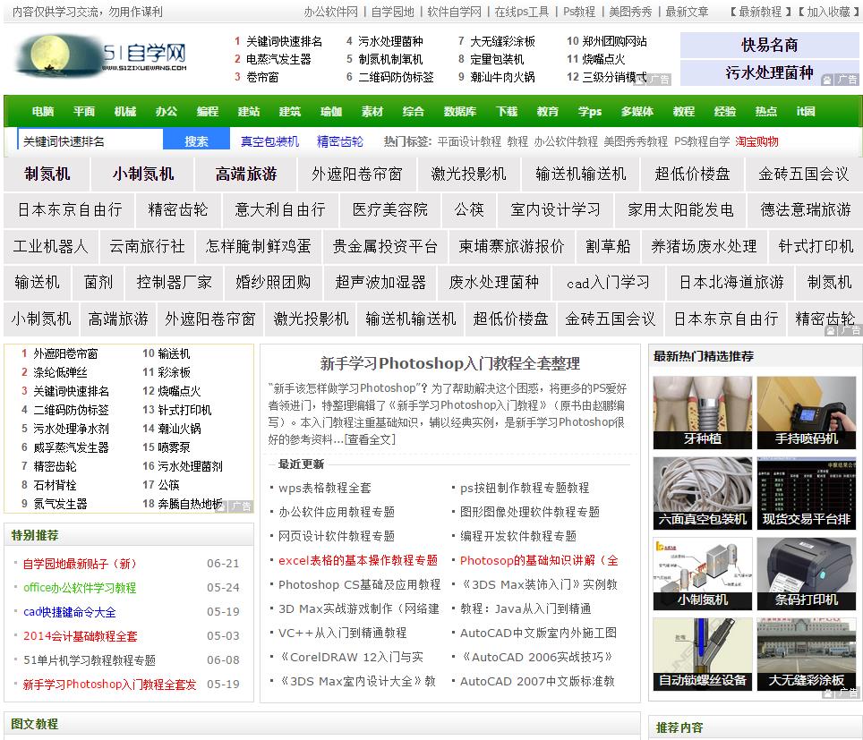Select the 六面真空包装机 thumbnail image
This screenshot has height=740, width=863.
click(x=702, y=492)
